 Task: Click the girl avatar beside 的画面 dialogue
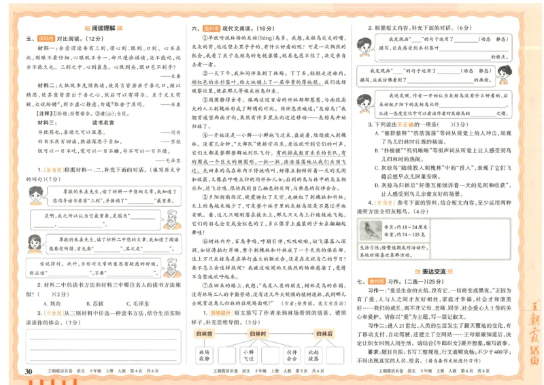[504, 76]
